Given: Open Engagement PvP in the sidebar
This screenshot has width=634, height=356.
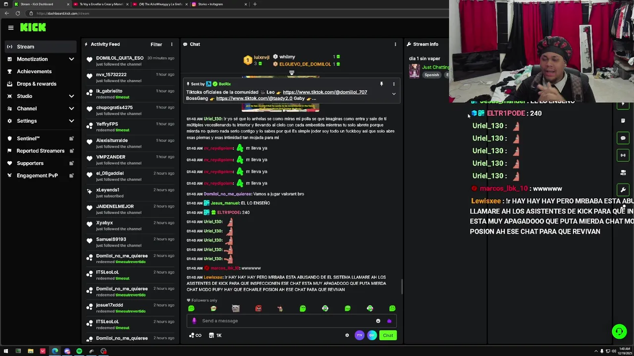Looking at the screenshot, I should coord(41,176).
